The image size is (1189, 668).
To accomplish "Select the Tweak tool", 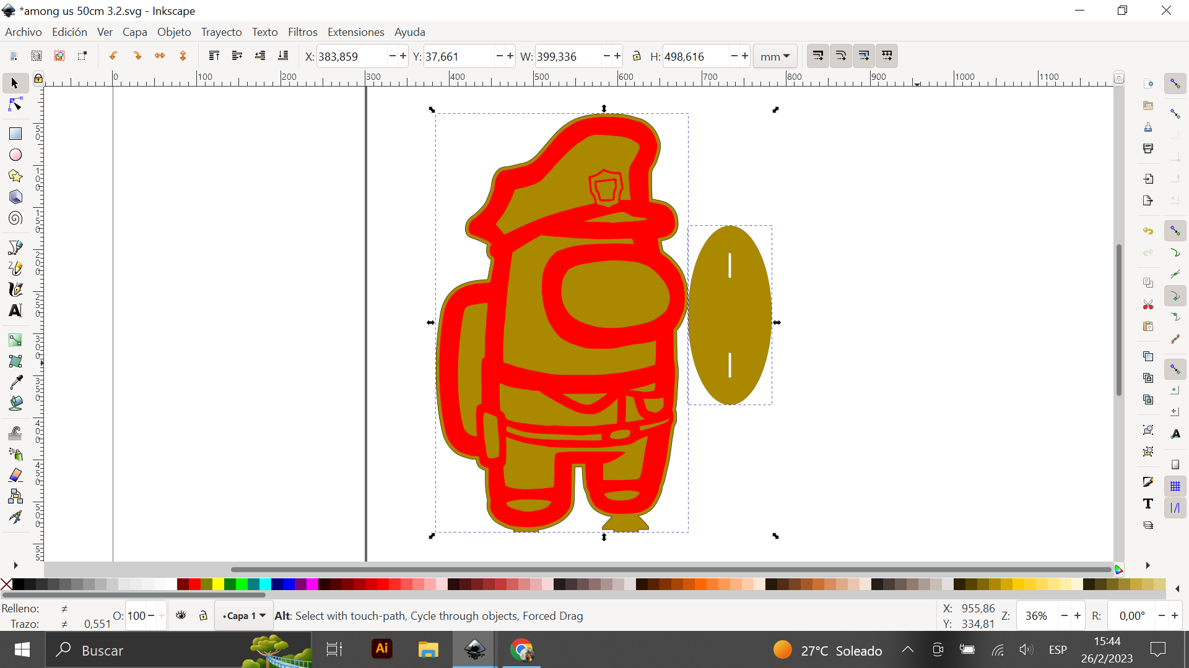I will (x=15, y=433).
